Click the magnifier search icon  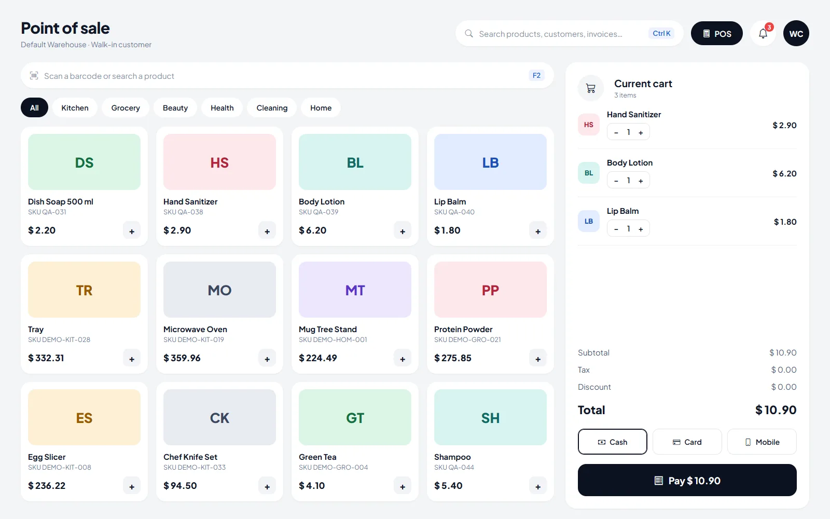pos(469,33)
